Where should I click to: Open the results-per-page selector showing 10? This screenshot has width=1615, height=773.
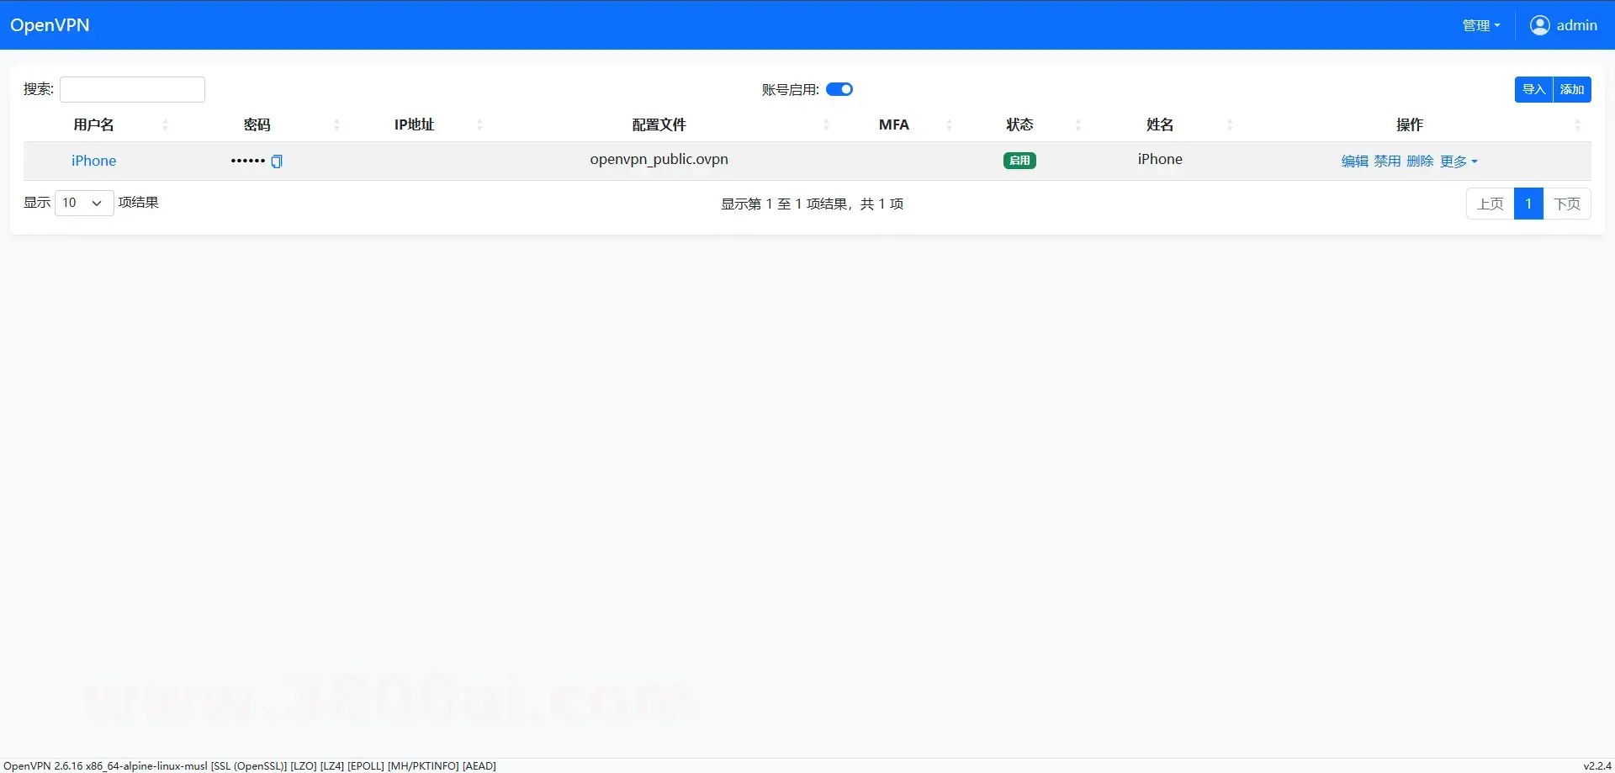point(83,203)
